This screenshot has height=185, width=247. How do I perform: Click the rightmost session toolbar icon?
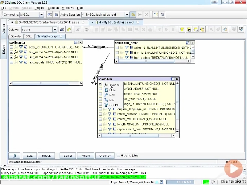click(241, 29)
